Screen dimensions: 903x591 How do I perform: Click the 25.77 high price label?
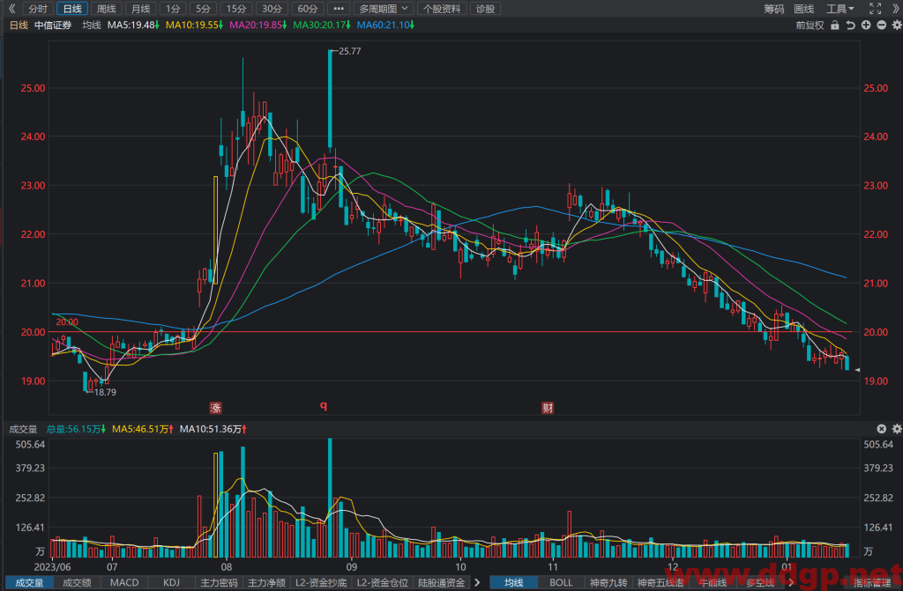349,51
